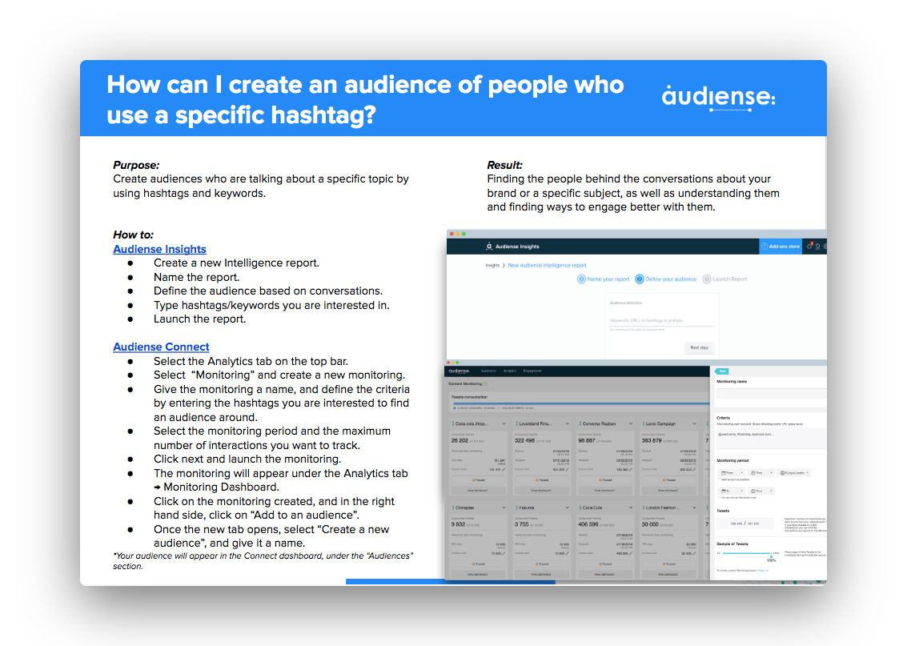Viewport: 907px width, 646px height.
Task: Toggle Paused button on Levoldand Fina... card
Action: click(542, 480)
